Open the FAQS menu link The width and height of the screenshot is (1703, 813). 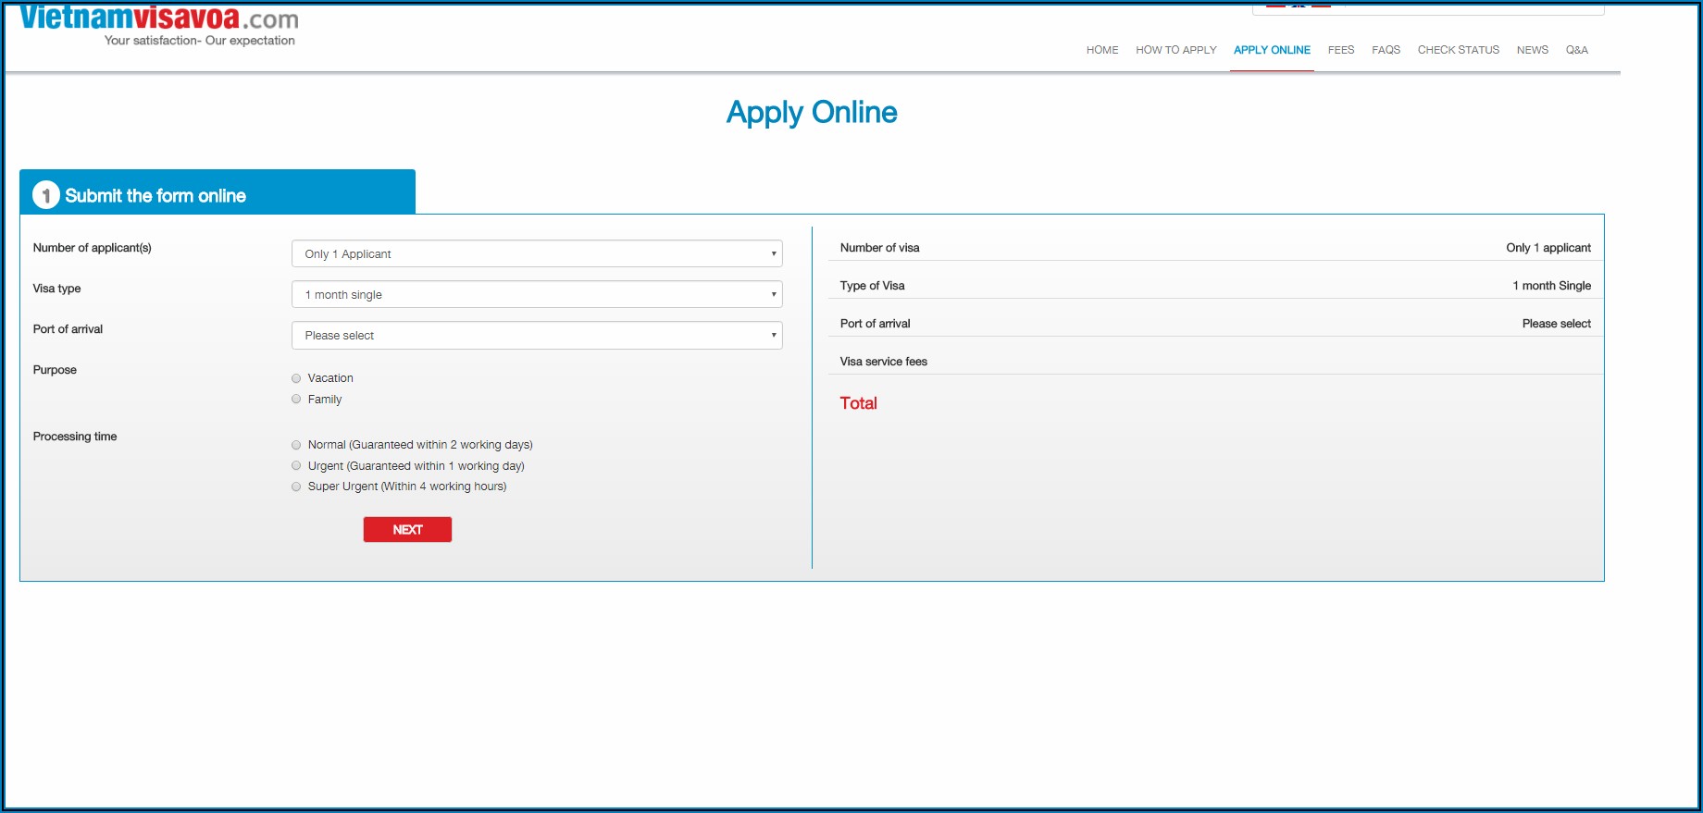point(1386,50)
